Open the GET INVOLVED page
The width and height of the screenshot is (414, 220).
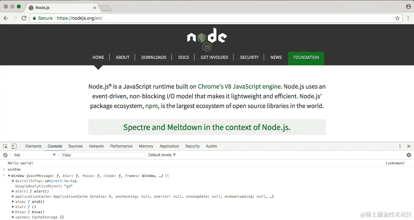coord(214,57)
